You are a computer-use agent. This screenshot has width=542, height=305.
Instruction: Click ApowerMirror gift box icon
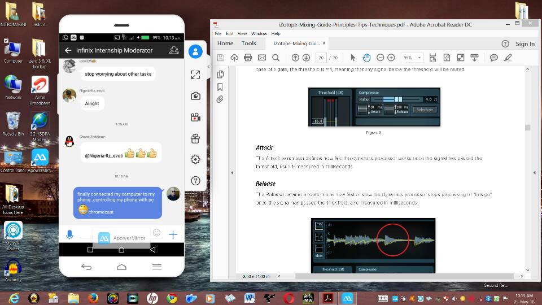195,138
